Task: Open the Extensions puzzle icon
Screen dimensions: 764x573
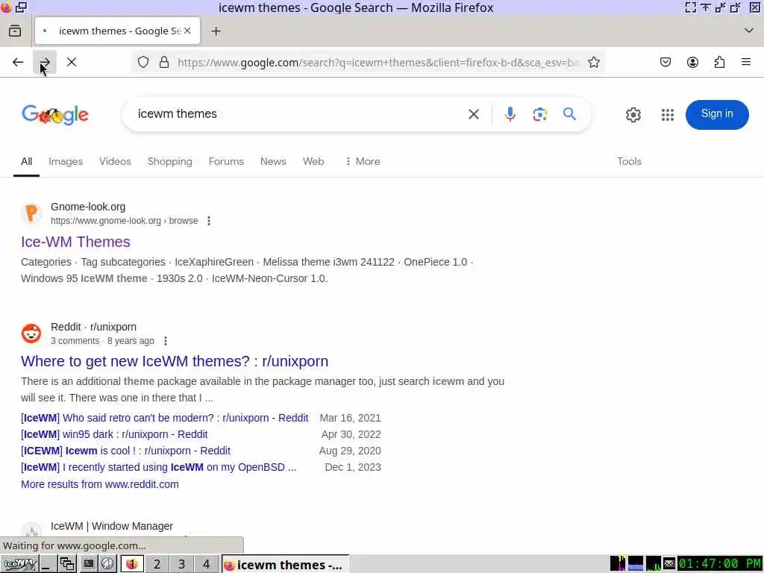Action: tap(719, 63)
